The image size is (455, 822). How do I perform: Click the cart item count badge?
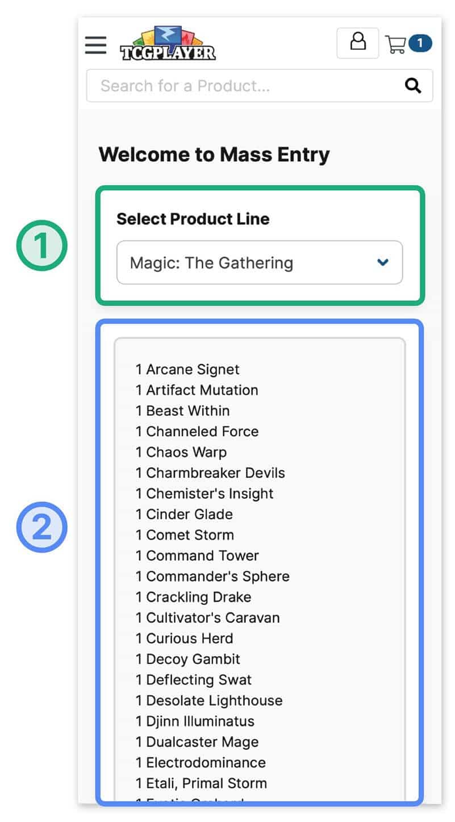(421, 43)
